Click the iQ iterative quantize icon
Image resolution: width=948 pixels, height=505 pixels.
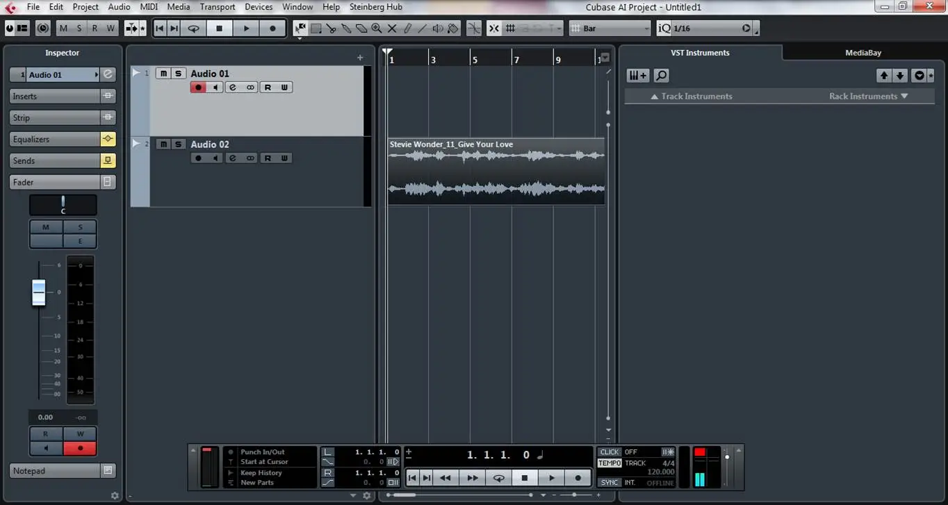[x=664, y=28]
